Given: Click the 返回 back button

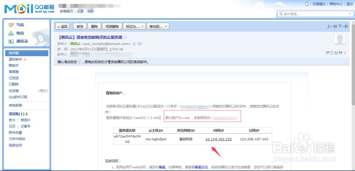Looking at the screenshot, I should 62,26.
